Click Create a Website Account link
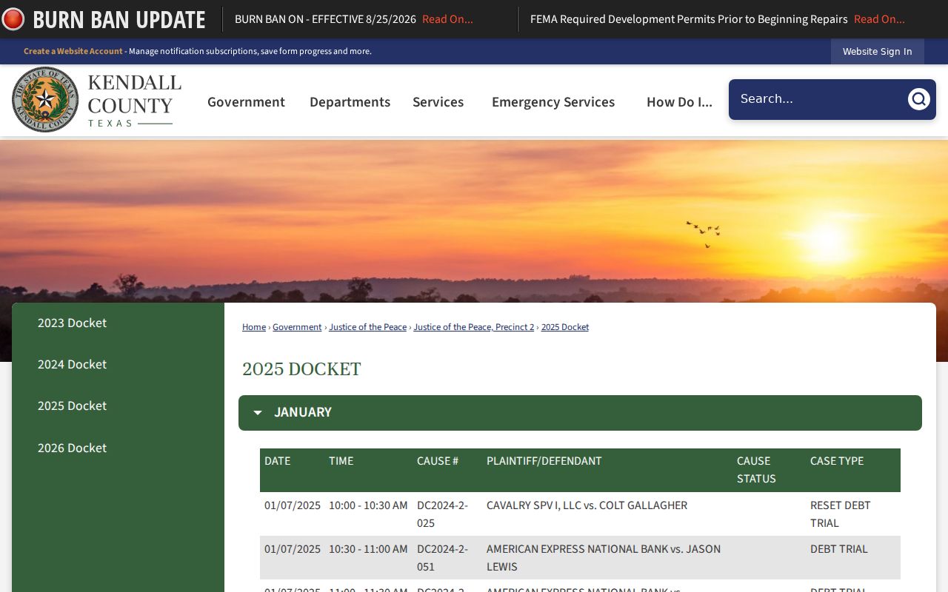Viewport: 948px width, 592px height. point(73,52)
